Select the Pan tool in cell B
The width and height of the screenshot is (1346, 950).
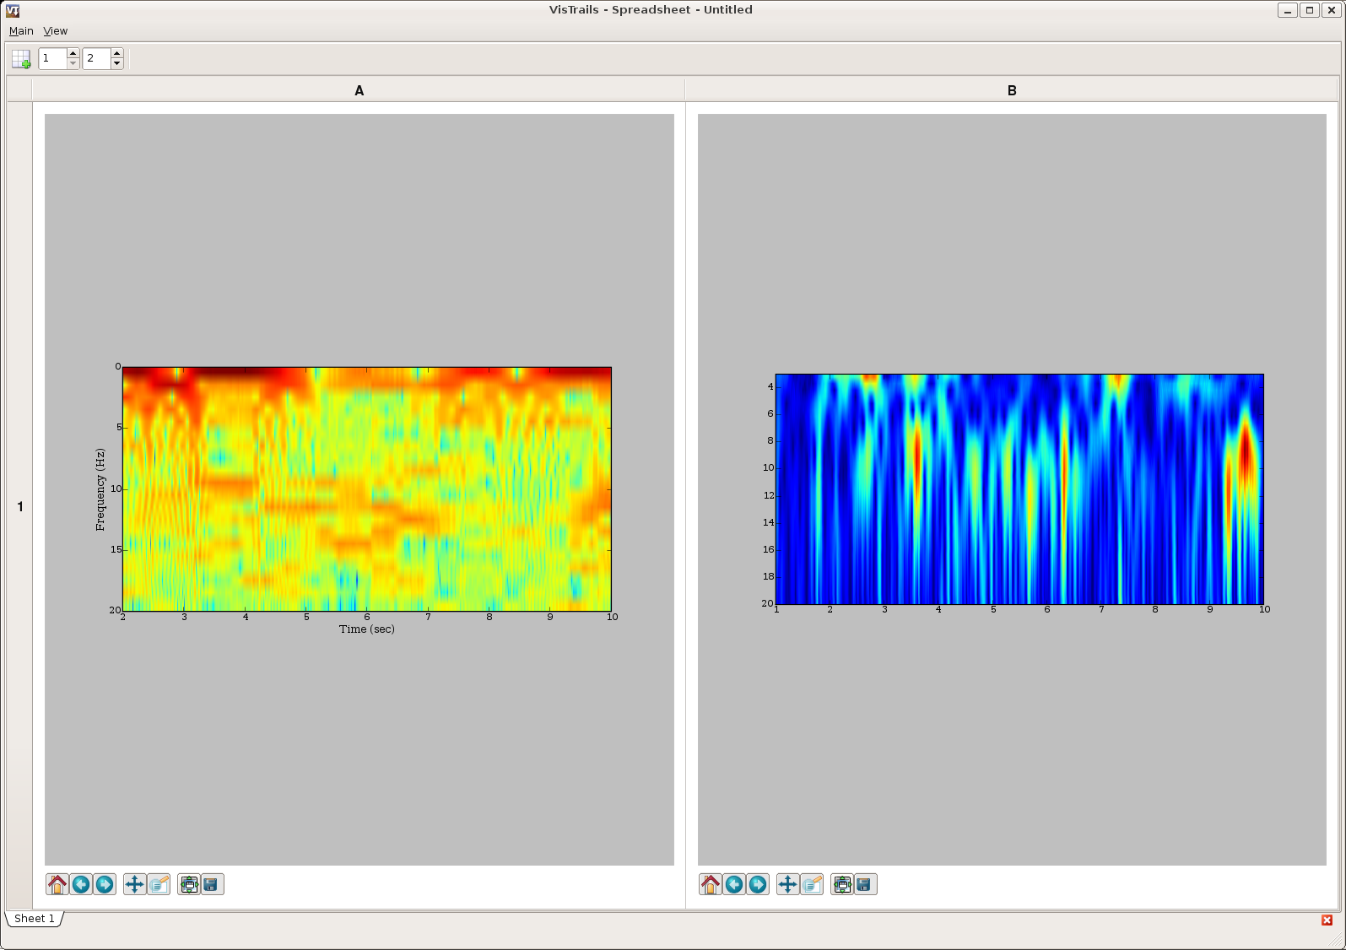787,884
